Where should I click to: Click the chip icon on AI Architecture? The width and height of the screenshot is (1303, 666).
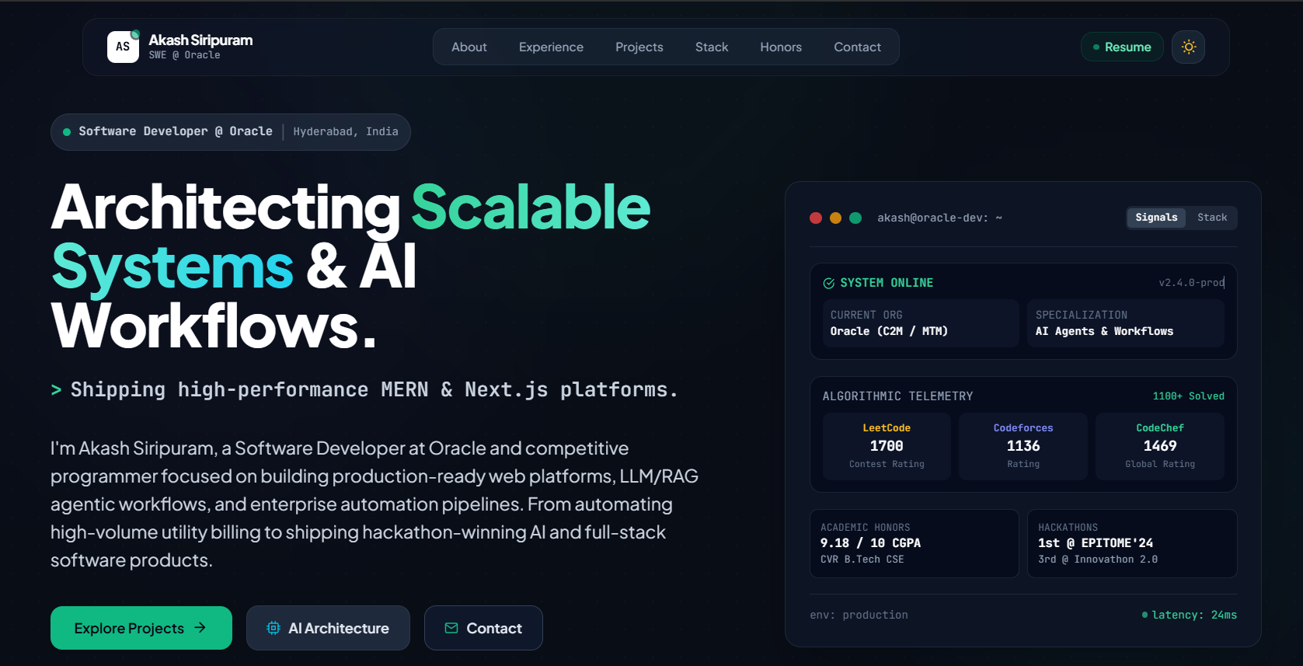[273, 628]
